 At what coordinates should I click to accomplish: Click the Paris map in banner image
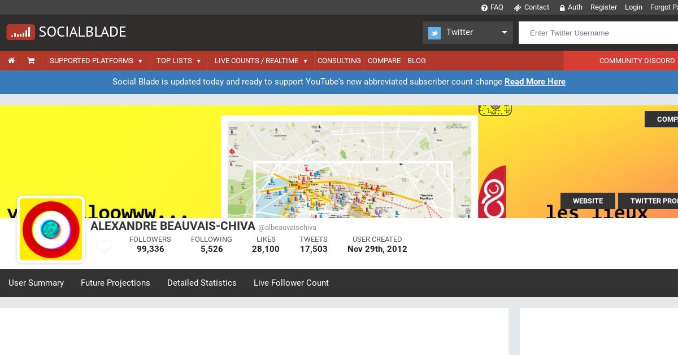click(349, 168)
